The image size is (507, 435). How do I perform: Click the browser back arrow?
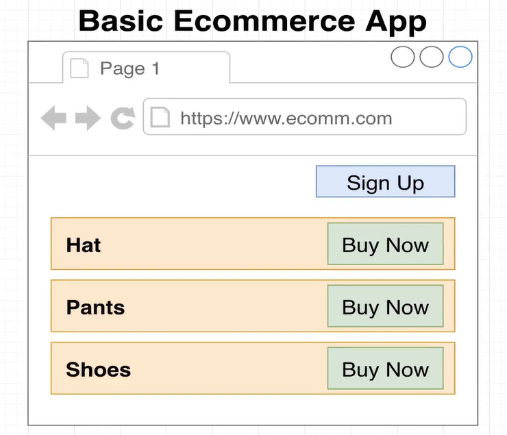tap(53, 118)
